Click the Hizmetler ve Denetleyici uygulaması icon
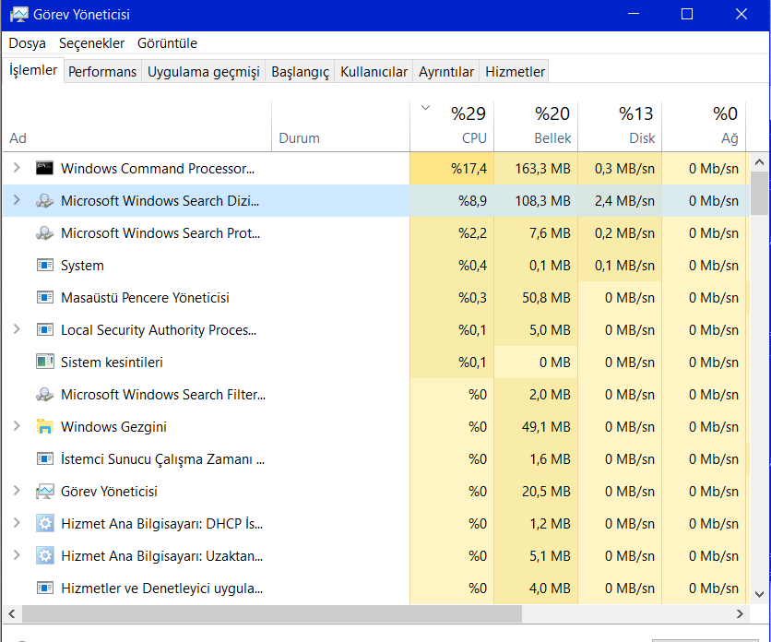 [x=45, y=588]
